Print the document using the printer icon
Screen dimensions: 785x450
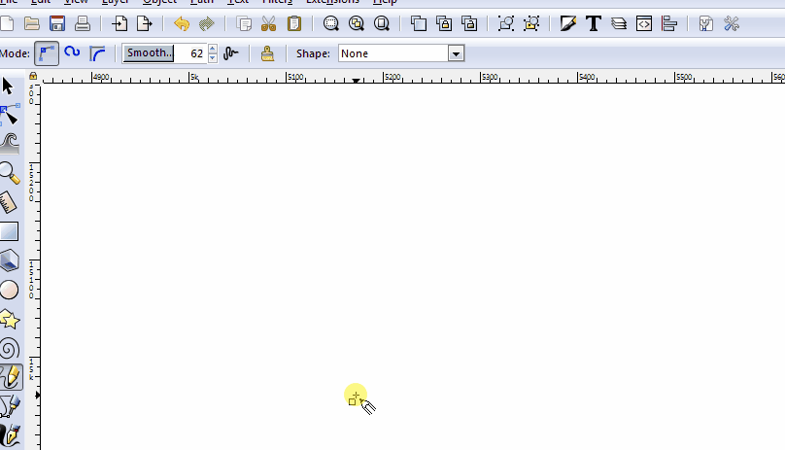tap(83, 23)
